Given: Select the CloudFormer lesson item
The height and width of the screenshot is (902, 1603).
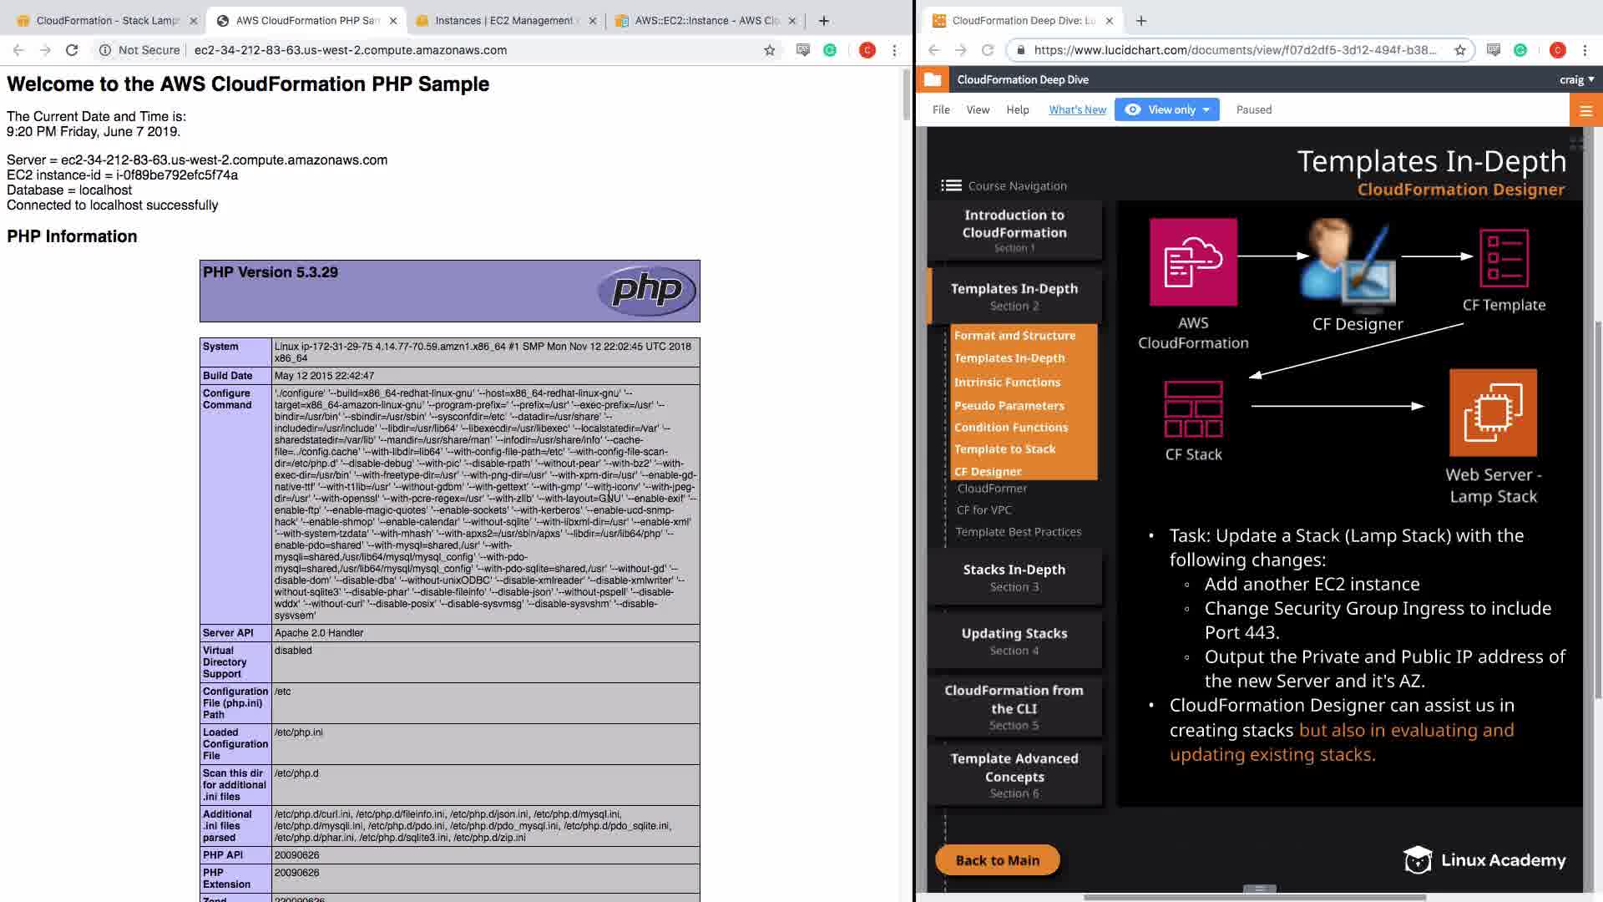Looking at the screenshot, I should 992,489.
